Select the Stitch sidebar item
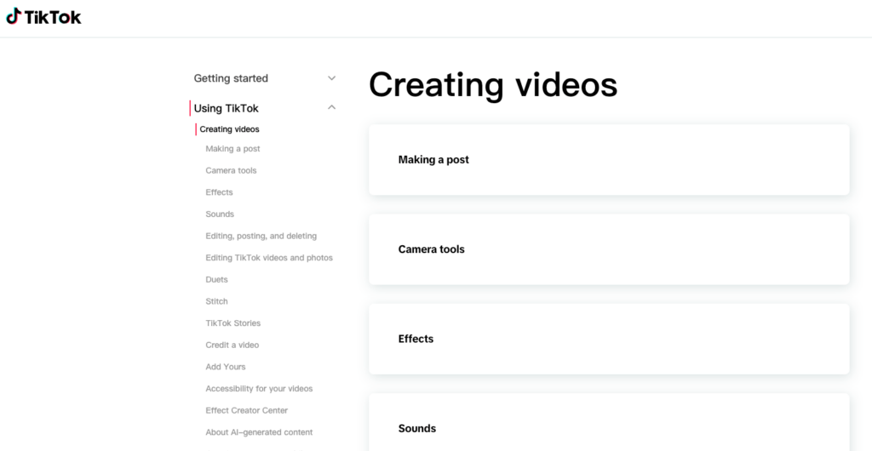 216,301
